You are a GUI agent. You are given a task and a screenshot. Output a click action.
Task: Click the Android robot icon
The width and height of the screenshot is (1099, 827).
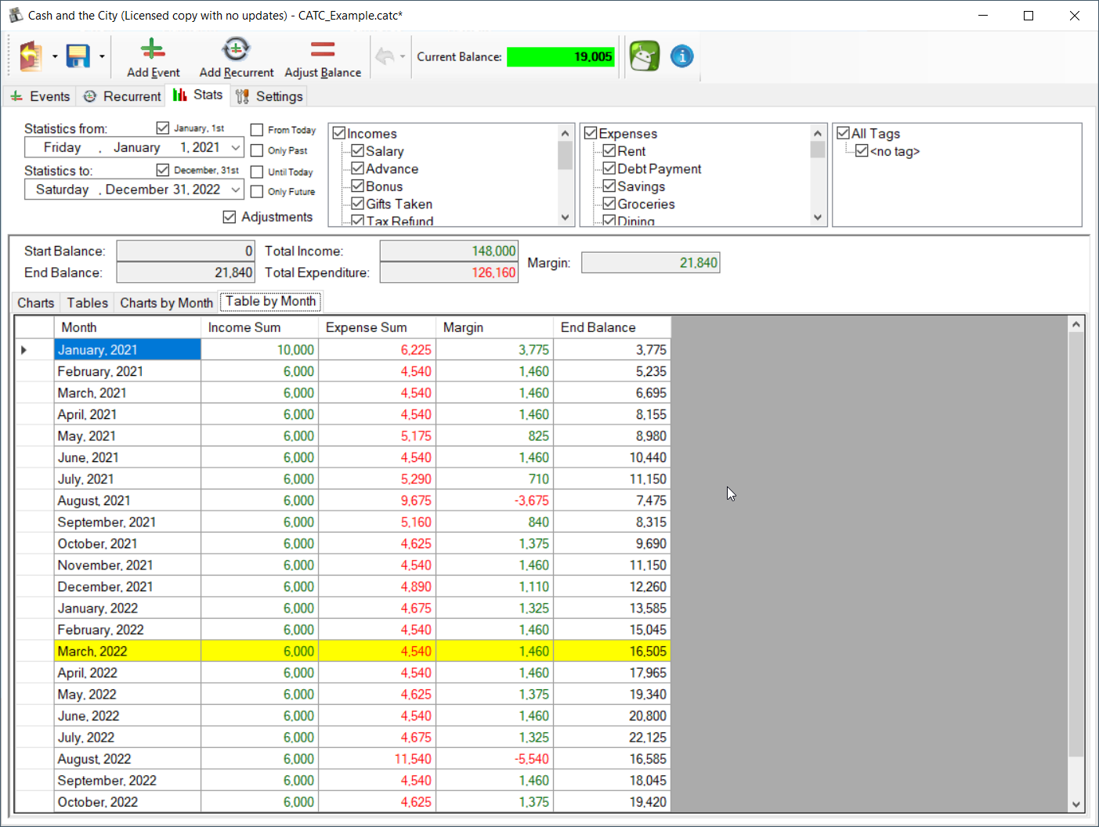click(645, 56)
